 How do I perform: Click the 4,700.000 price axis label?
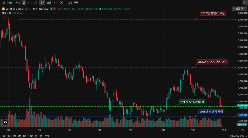(x=243, y=68)
